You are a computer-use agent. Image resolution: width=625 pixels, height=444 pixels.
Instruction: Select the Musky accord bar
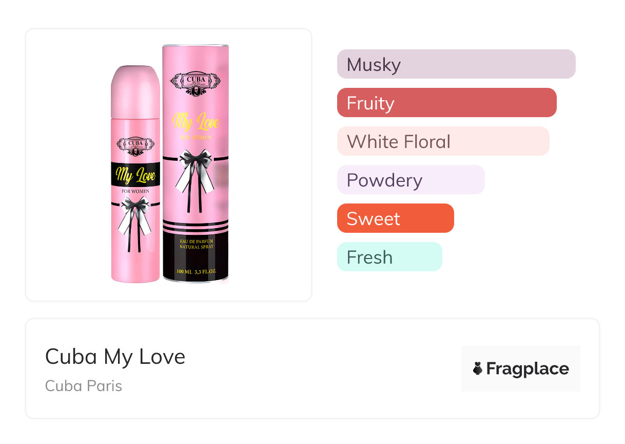coord(456,64)
